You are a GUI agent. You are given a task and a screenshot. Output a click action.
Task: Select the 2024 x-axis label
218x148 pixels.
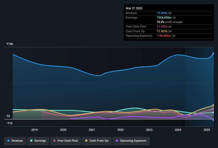point(178,130)
